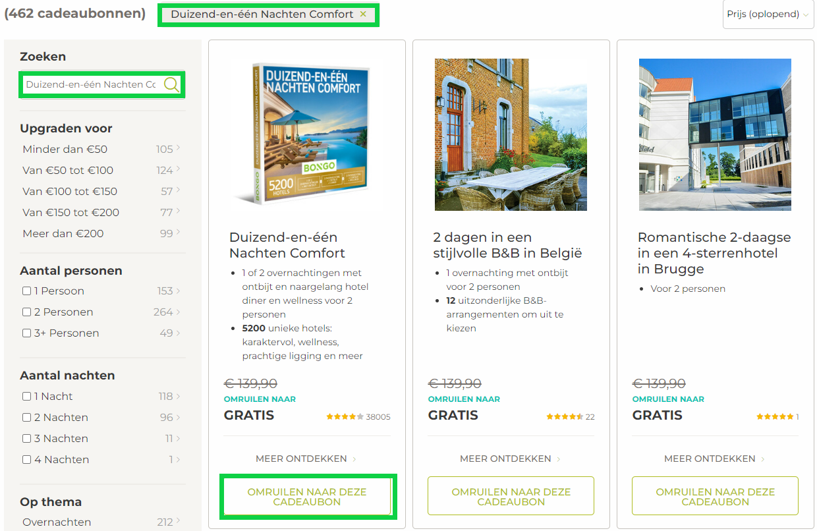Click Omruilen button for Duizend-en-één Nachten Comfort
The height and width of the screenshot is (531, 817).
click(307, 497)
